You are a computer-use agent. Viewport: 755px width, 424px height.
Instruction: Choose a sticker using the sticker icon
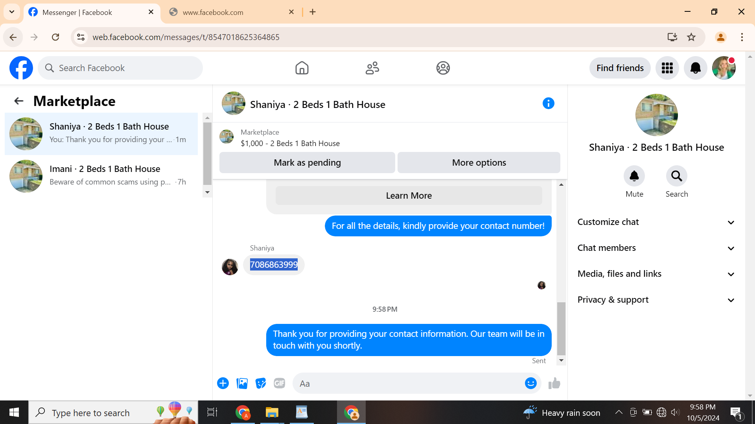261,383
